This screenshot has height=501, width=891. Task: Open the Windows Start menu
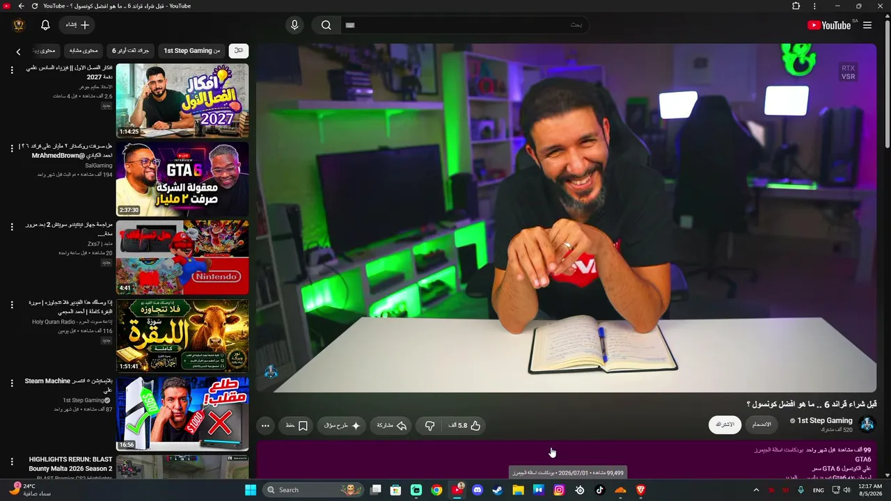click(251, 490)
